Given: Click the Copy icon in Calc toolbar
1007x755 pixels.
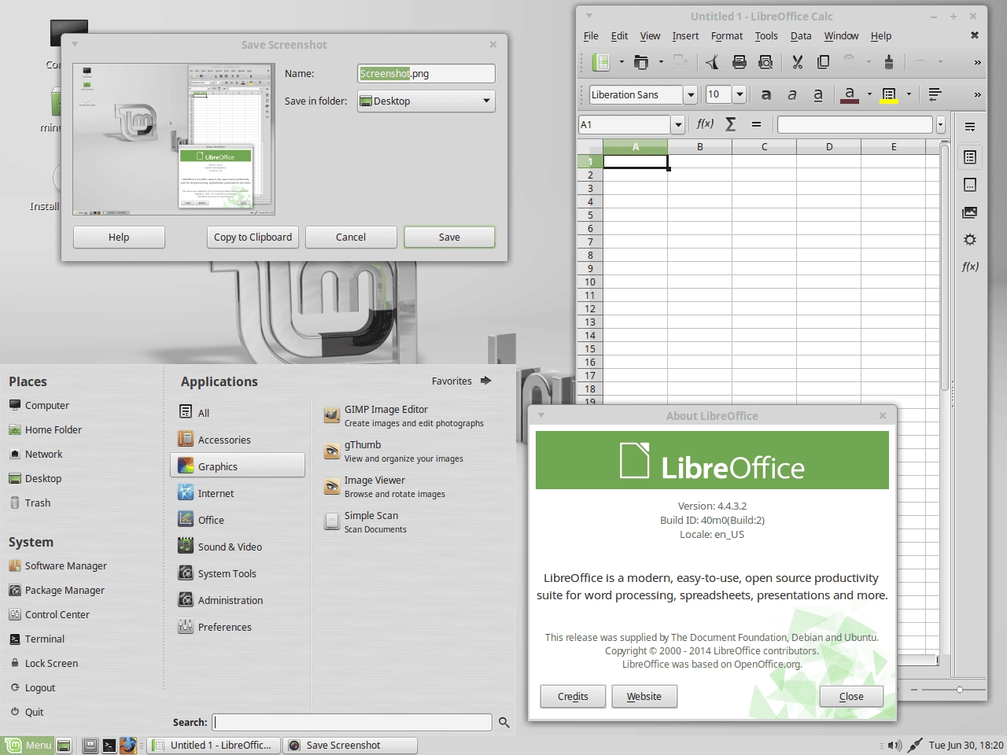Looking at the screenshot, I should (823, 61).
